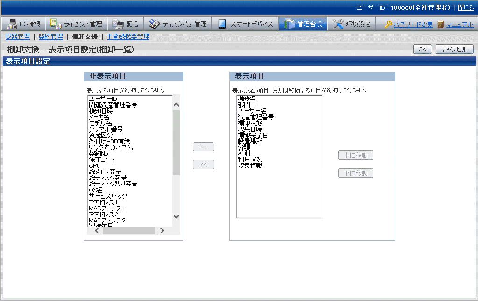Click the 下に移動 button

(x=356, y=173)
